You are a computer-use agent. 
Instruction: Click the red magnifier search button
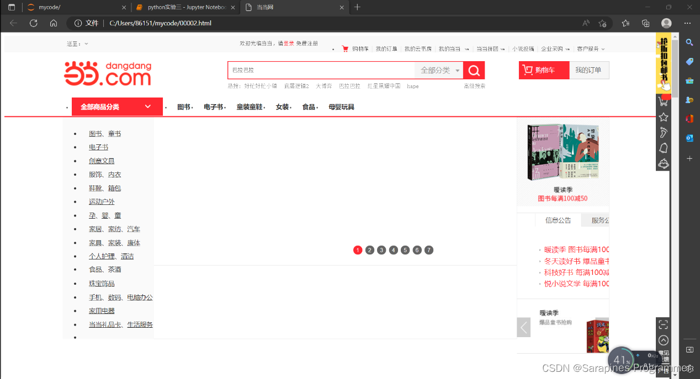pos(474,71)
